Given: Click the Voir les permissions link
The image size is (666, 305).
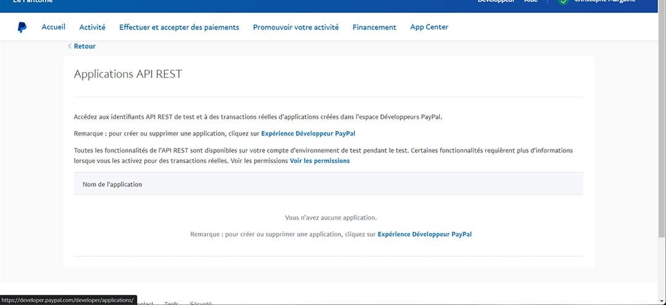Looking at the screenshot, I should [319, 160].
